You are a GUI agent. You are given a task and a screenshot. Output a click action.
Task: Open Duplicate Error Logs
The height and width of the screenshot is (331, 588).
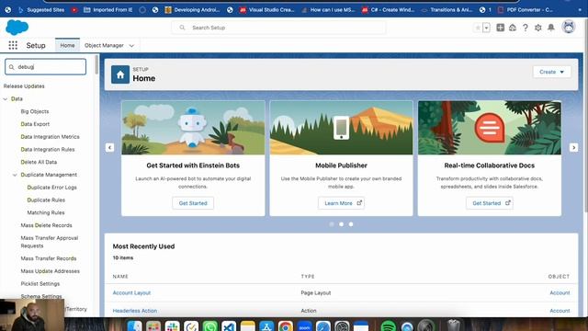51,188
